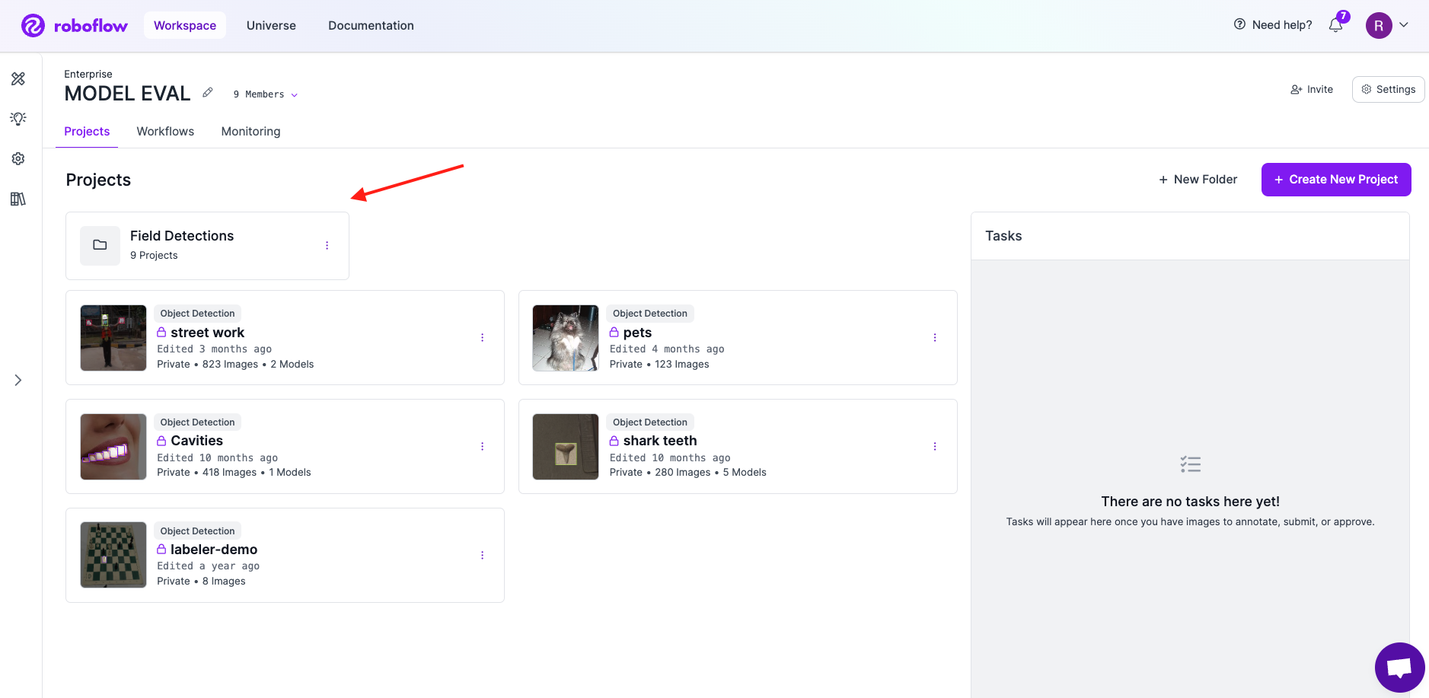Click the lightbulb icon in sidebar
1429x698 pixels.
18,119
